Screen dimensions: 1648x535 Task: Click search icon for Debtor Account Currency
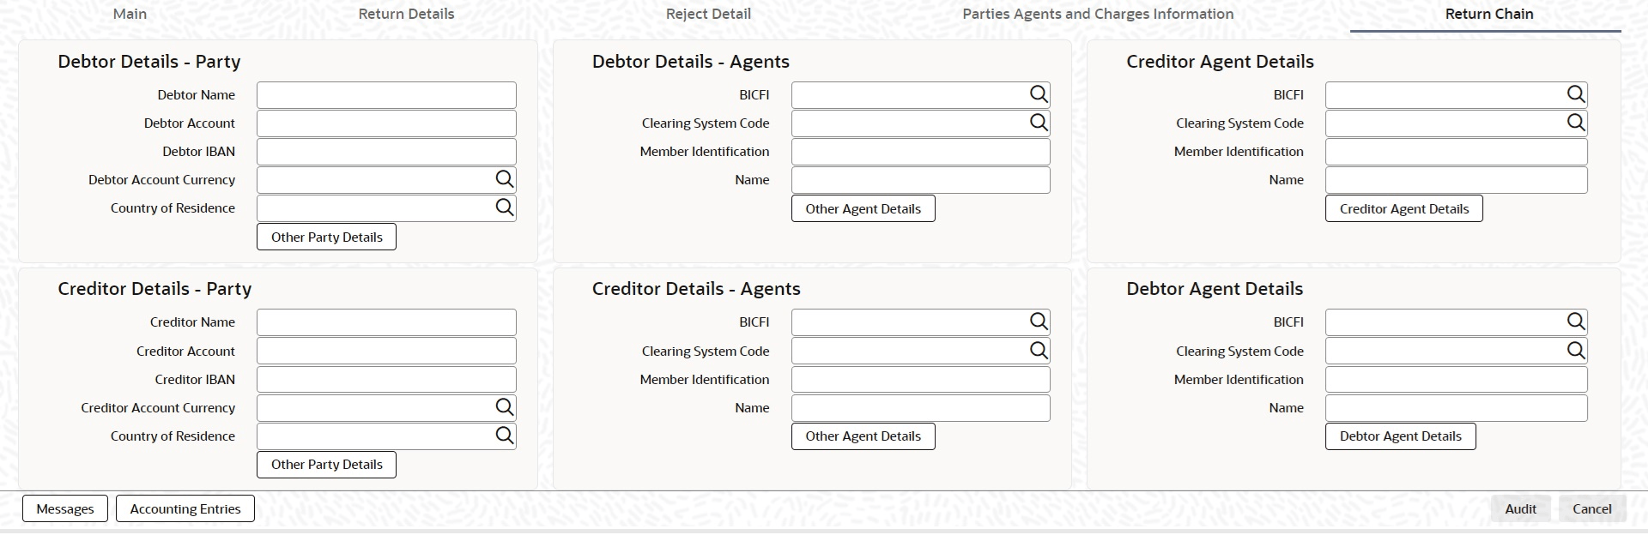coord(504,179)
